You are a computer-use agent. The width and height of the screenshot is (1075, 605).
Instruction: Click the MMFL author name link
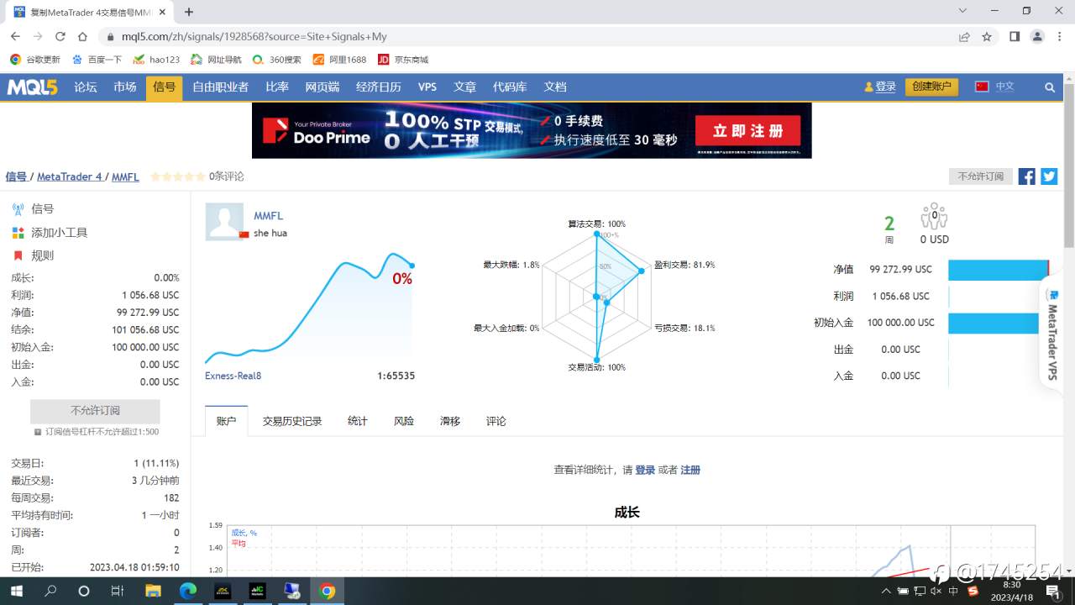(269, 216)
